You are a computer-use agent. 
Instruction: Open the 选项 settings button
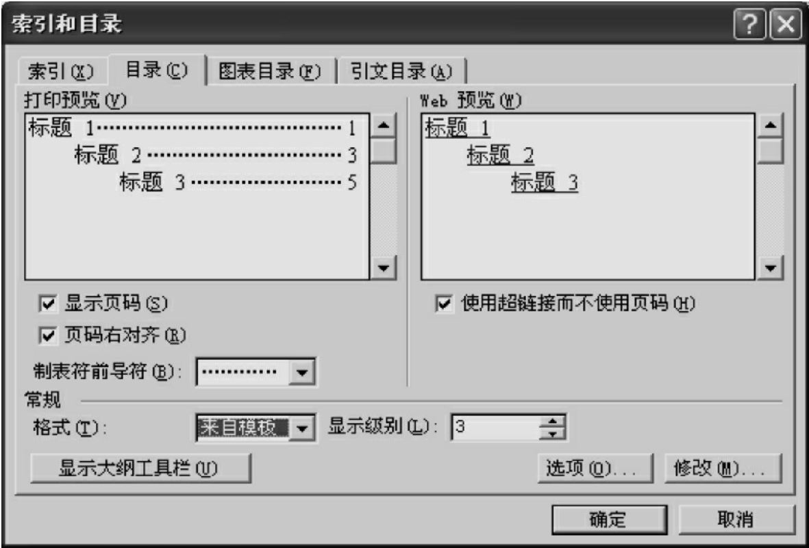click(x=595, y=468)
